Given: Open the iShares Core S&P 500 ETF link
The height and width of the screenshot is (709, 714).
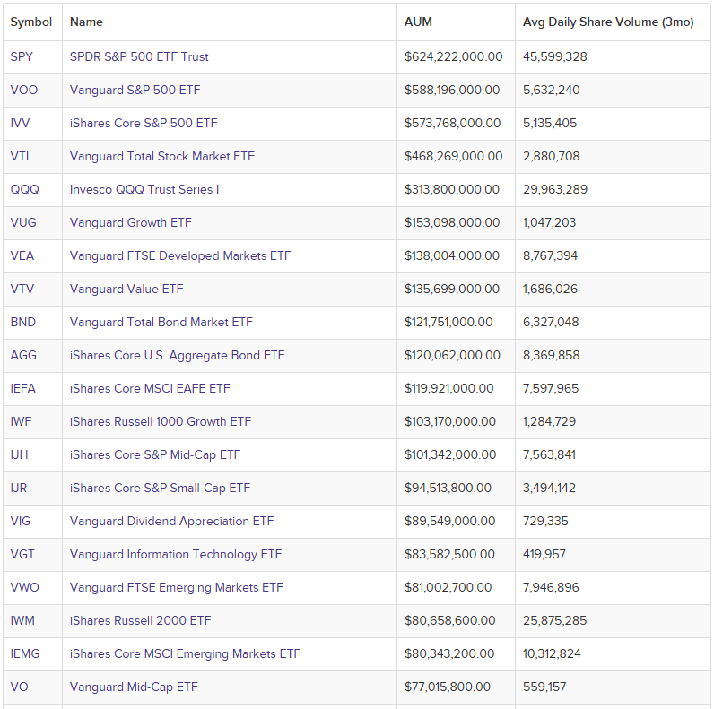Looking at the screenshot, I should pyautogui.click(x=144, y=124).
